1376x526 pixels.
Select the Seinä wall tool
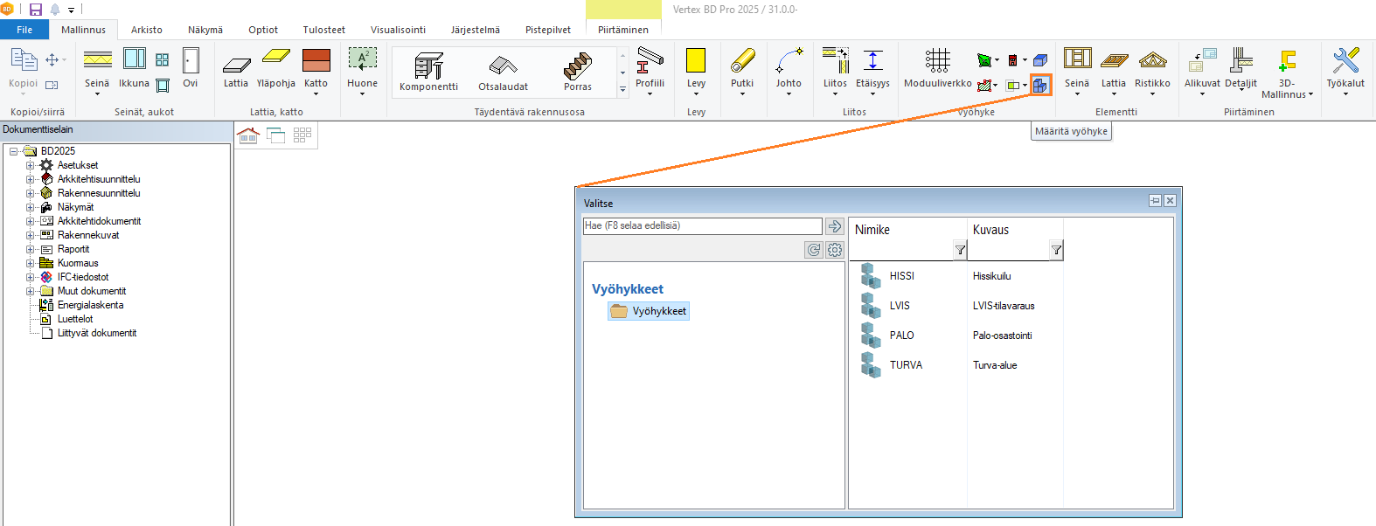click(x=97, y=66)
